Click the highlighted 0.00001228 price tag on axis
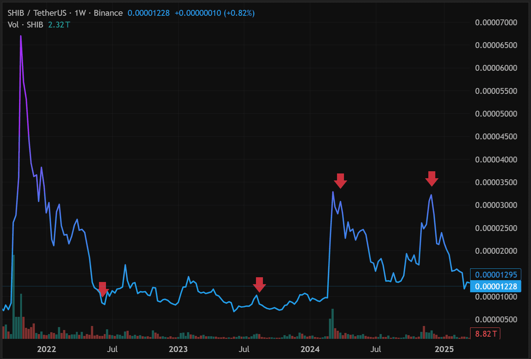Screen dimensions: 531x359 click(x=495, y=286)
